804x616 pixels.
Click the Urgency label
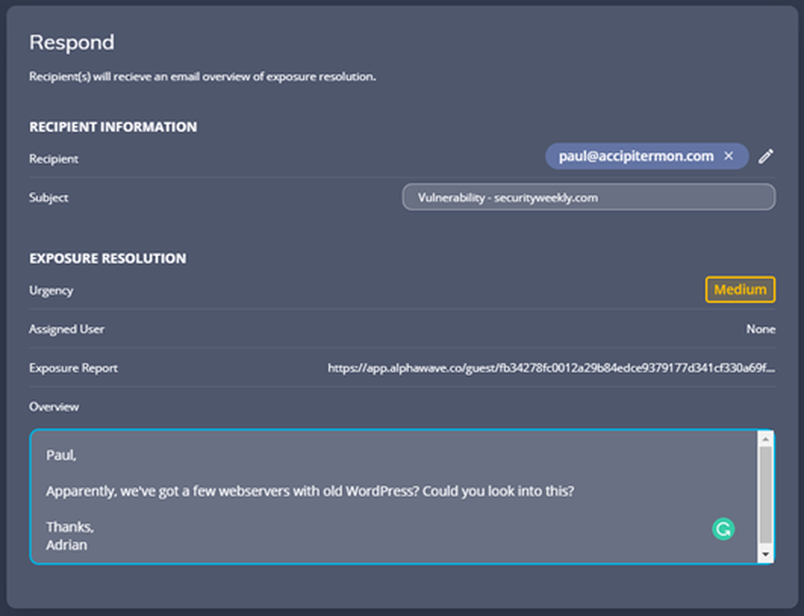pyautogui.click(x=51, y=290)
